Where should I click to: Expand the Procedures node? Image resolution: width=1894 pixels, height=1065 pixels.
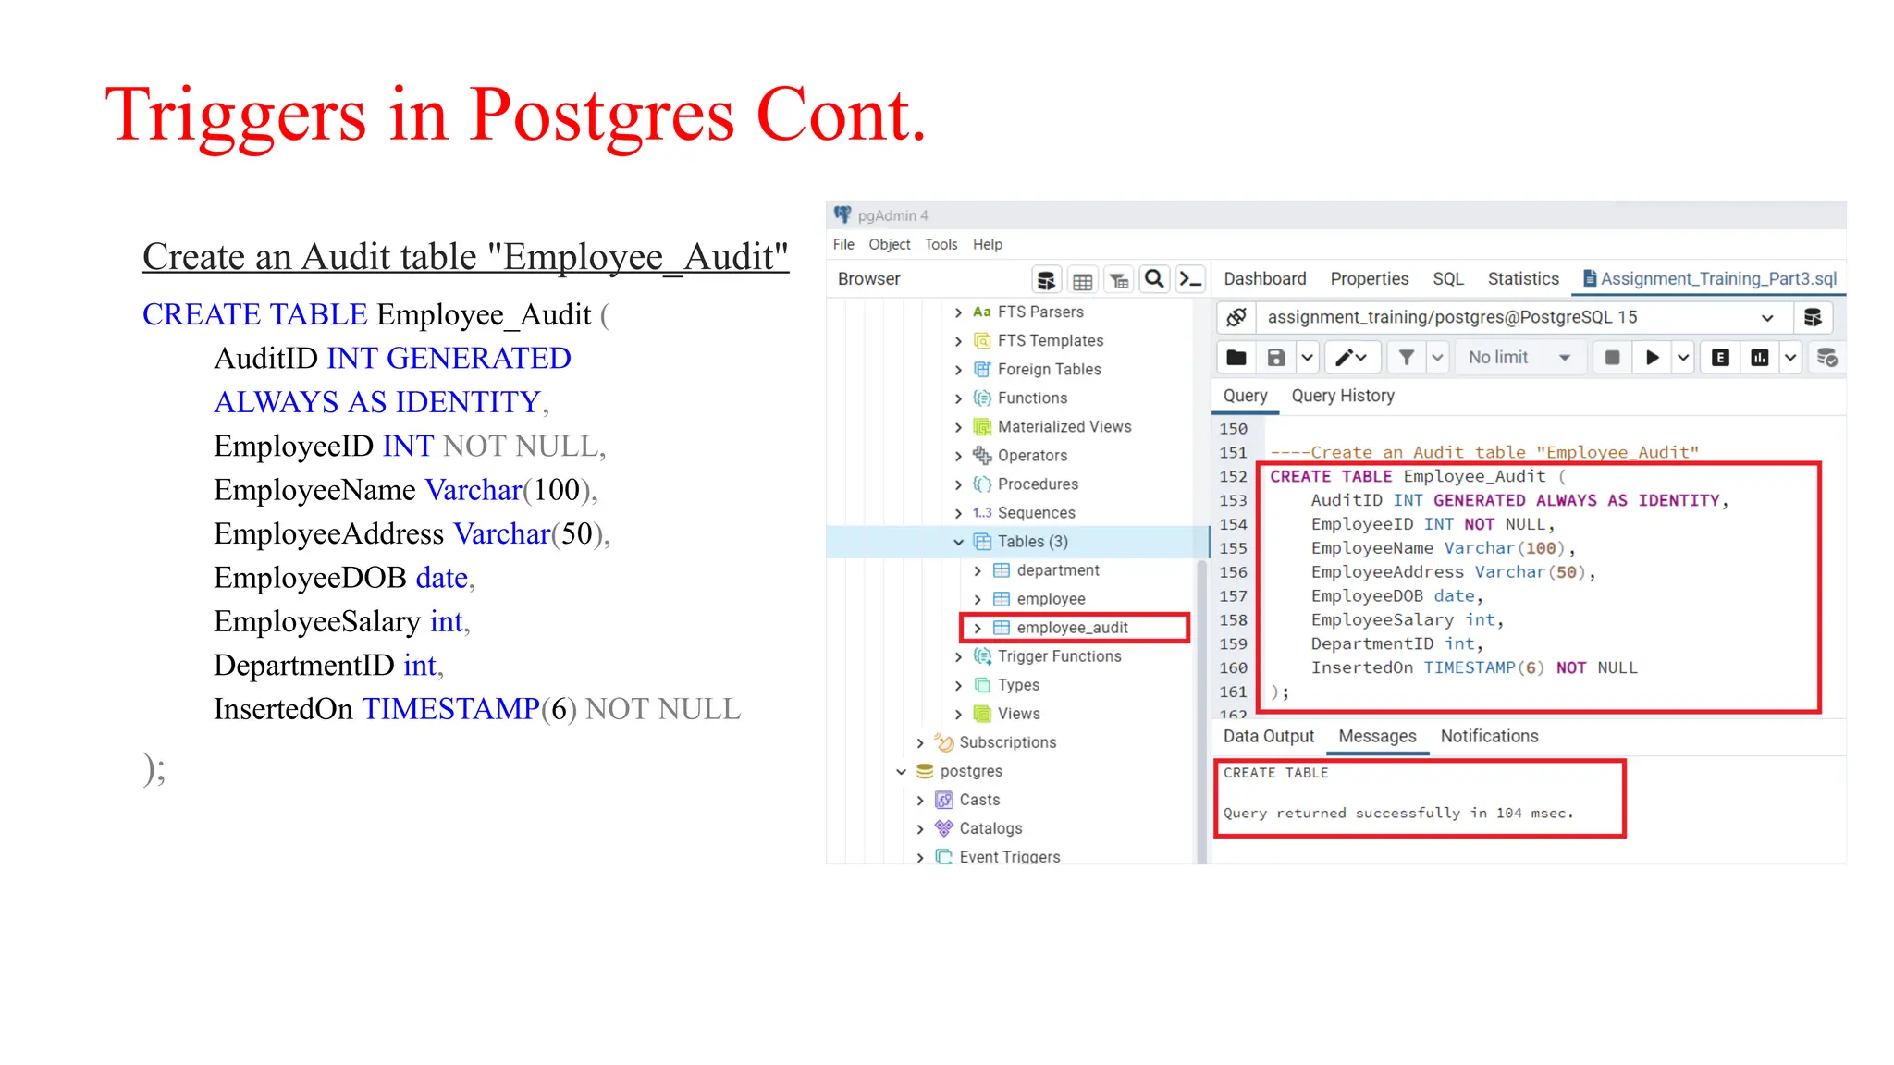pos(958,484)
